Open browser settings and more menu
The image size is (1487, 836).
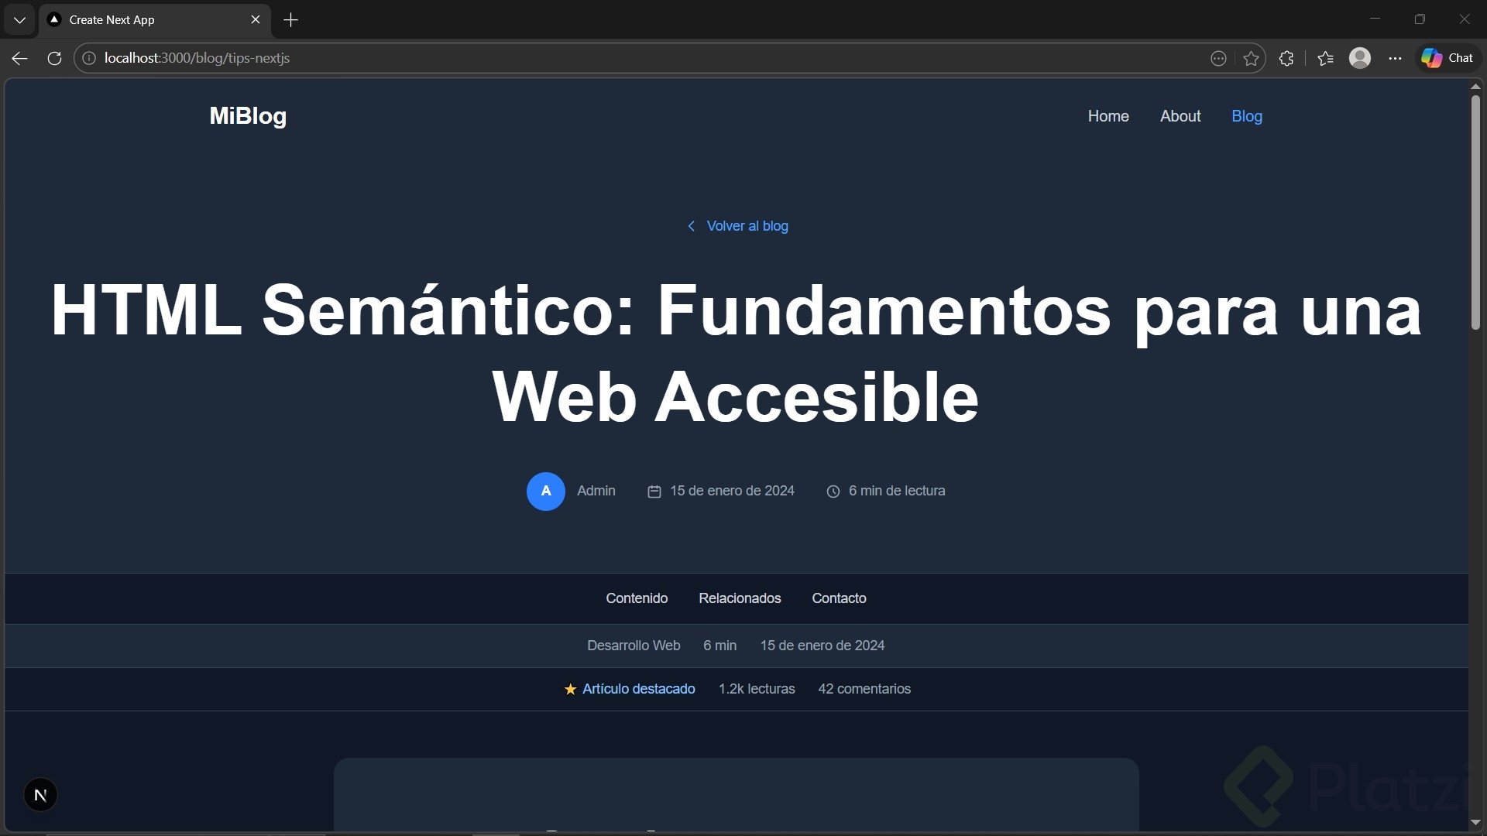click(1395, 58)
